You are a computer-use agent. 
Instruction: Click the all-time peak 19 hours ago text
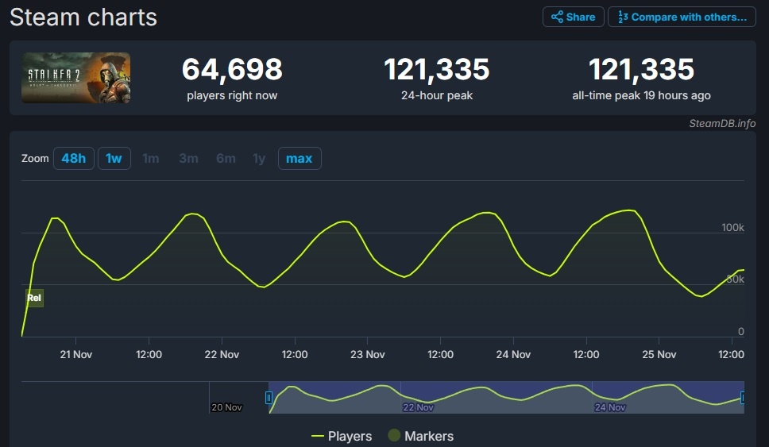(x=641, y=95)
